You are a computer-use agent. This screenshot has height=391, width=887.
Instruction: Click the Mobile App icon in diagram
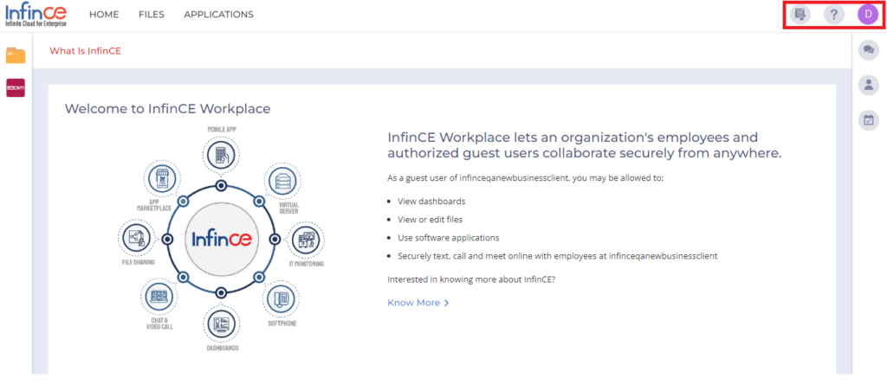point(221,154)
